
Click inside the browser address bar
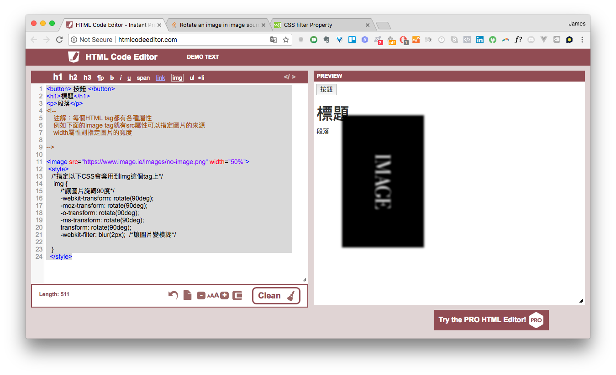183,40
